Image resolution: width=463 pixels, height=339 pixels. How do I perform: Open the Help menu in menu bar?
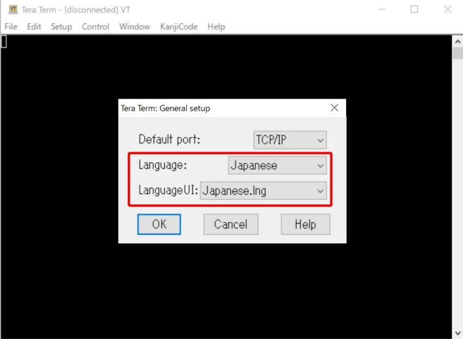pos(216,26)
